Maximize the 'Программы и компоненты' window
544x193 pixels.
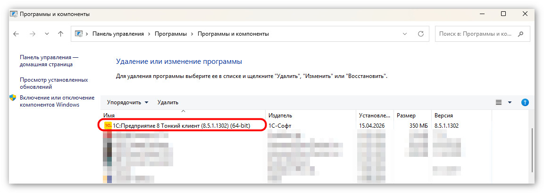503,14
